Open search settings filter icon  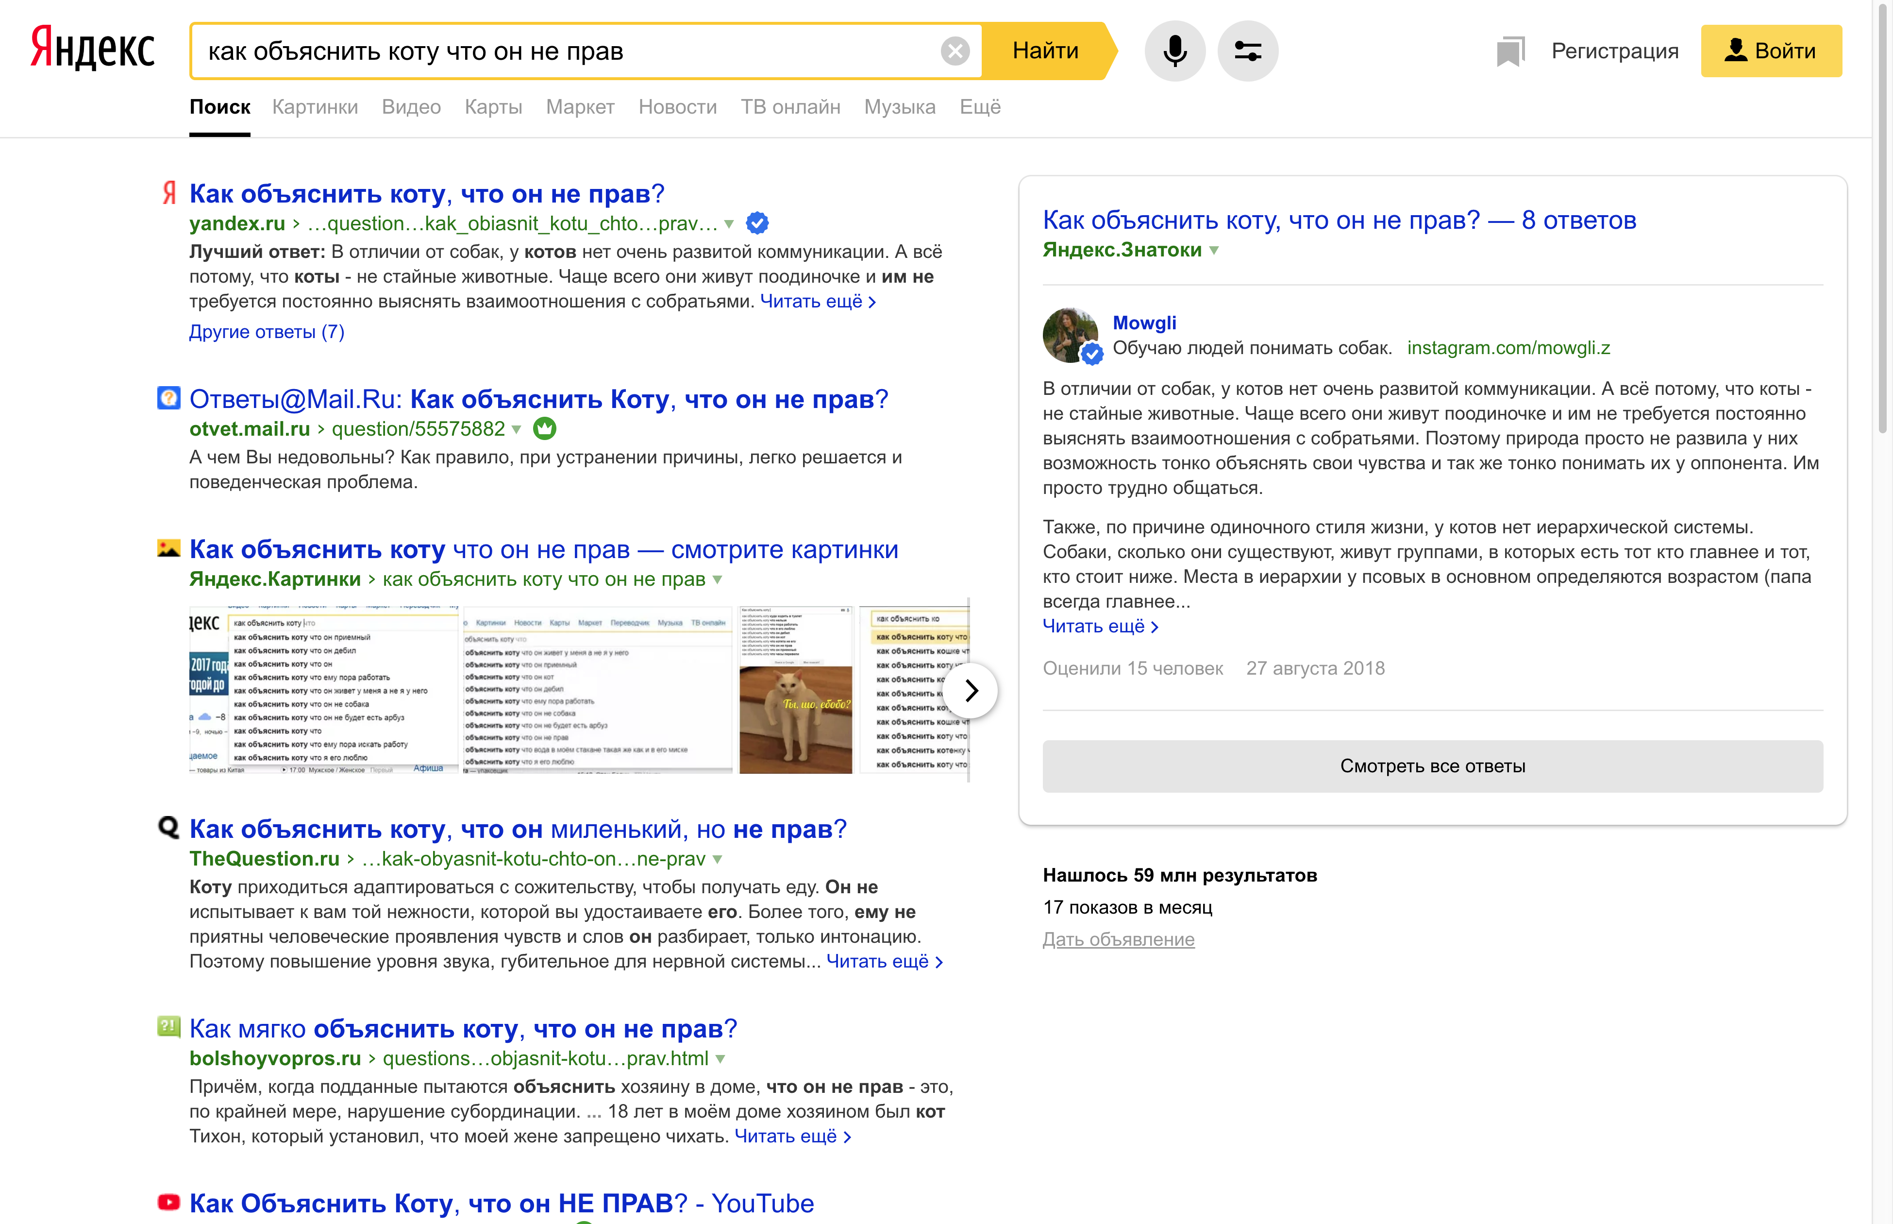[x=1248, y=51]
